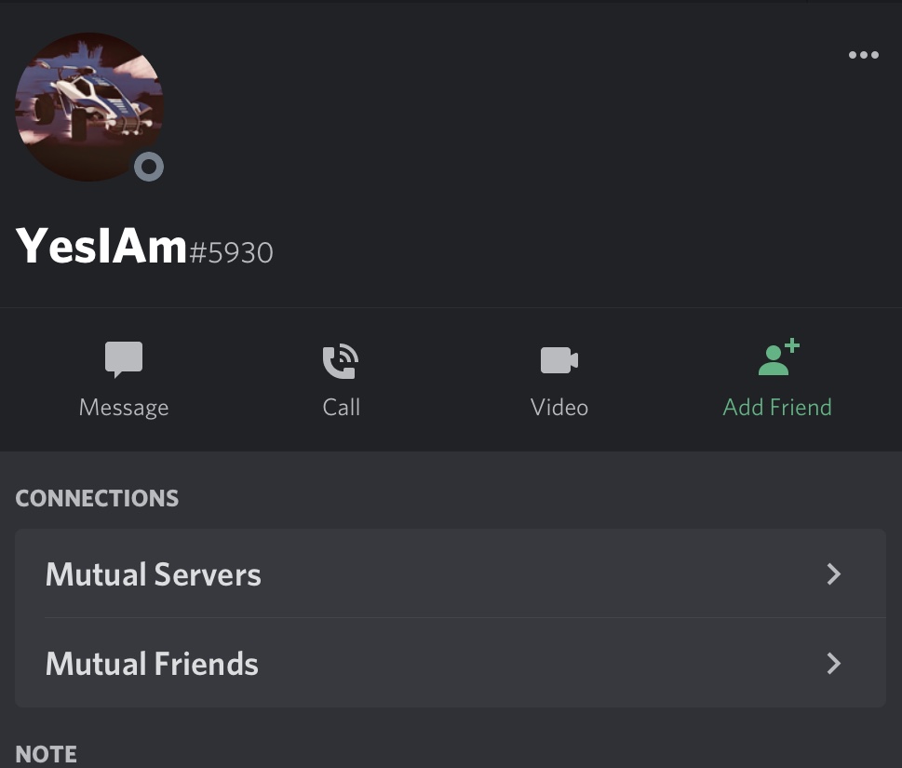Expand Mutual Servers chevron arrow
Viewport: 902px width, 768px height.
pos(833,573)
